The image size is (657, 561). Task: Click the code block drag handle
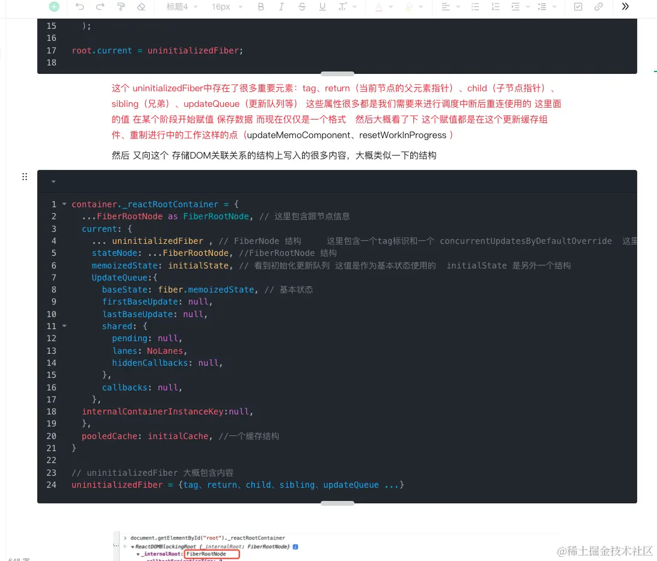[x=25, y=177]
